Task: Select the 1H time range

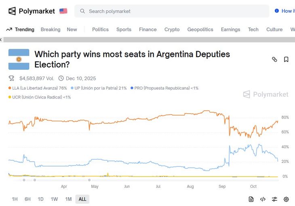Action: tap(15, 199)
